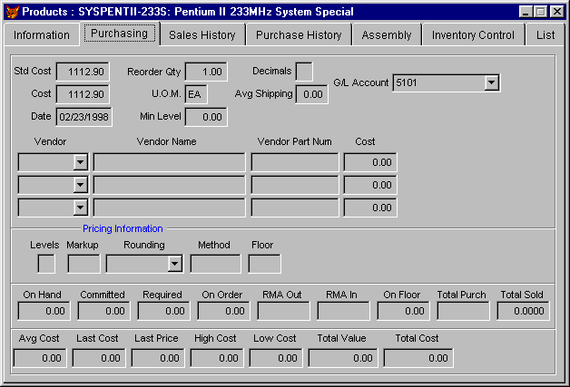Expand the Rounding dropdown
This screenshot has width=570, height=387.
[175, 264]
